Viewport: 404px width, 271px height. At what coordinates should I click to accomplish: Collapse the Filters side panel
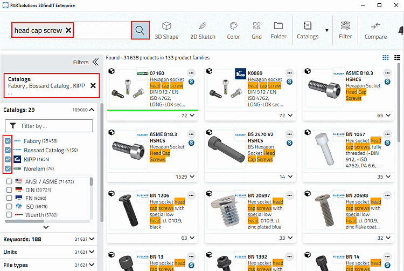[95, 62]
